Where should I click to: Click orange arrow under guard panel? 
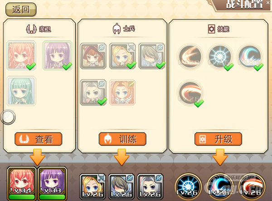[37, 157]
